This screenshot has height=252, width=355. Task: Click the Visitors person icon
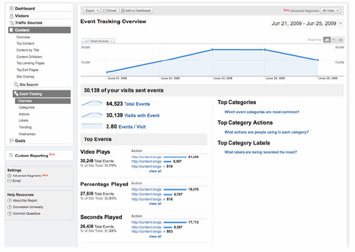(x=11, y=16)
